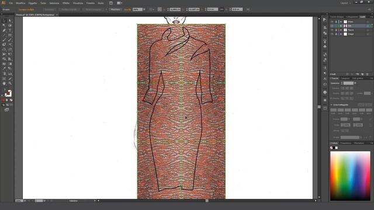Click the Incorpora embed button

pos(49,9)
